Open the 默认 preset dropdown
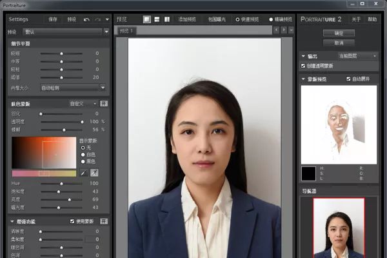Image resolution: width=387 pixels, height=258 pixels. (x=66, y=32)
